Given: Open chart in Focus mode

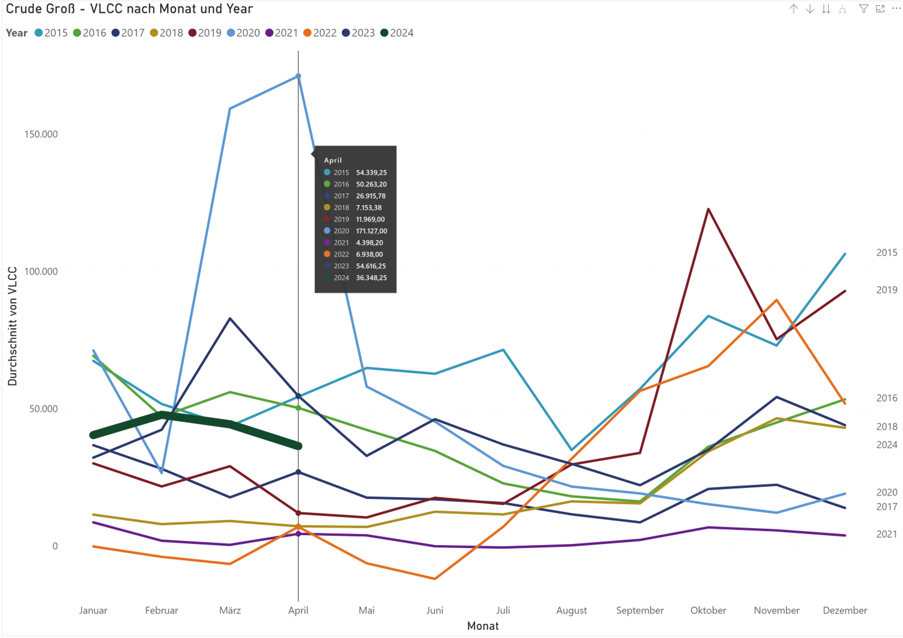Looking at the screenshot, I should pyautogui.click(x=880, y=9).
